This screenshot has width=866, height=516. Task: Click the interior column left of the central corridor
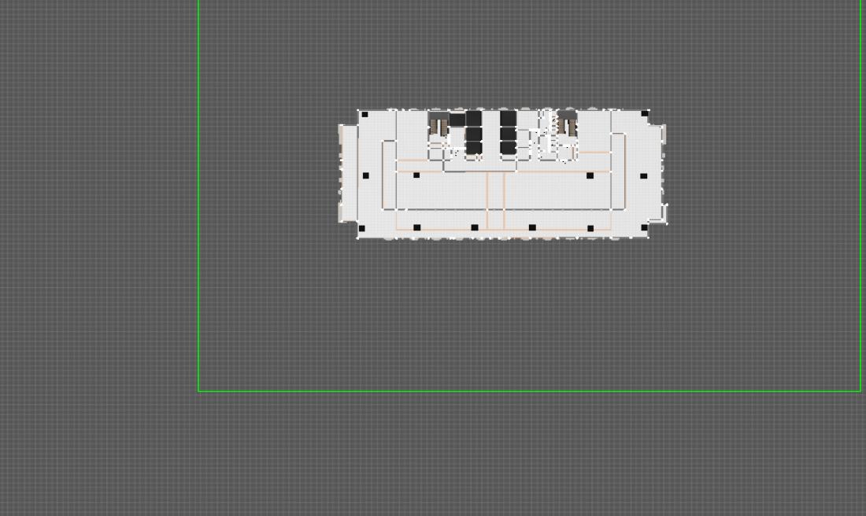click(416, 175)
